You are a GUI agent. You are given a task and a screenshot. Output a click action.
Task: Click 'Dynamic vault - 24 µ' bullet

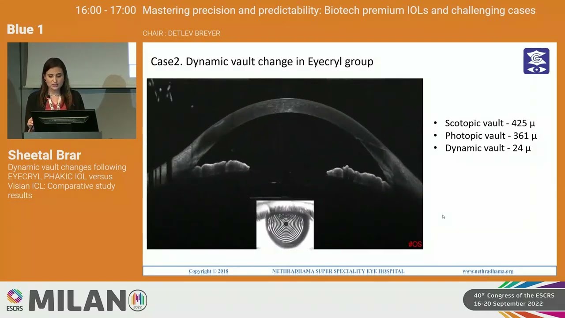click(488, 148)
